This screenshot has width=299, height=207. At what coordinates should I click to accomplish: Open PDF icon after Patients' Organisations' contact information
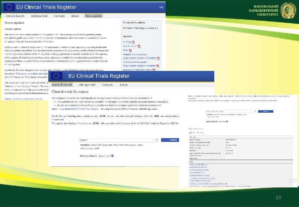tap(158, 58)
